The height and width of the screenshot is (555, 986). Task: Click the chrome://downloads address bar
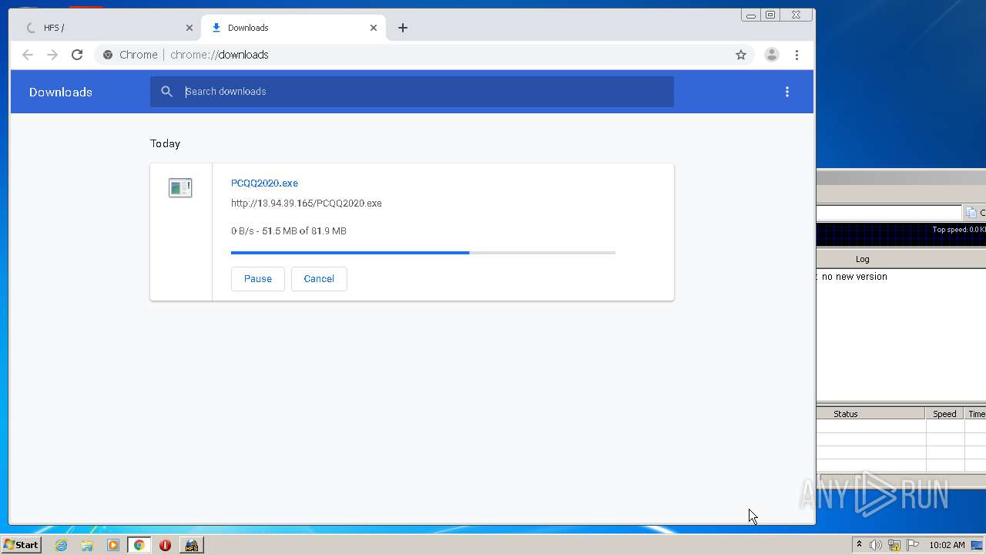424,55
